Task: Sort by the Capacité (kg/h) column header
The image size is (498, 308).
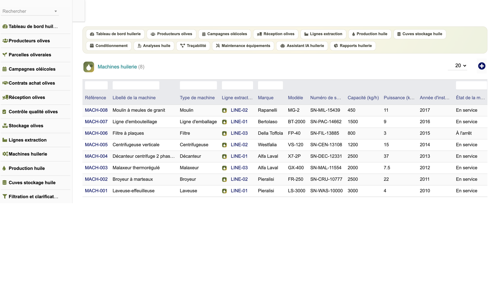Action: tap(363, 98)
